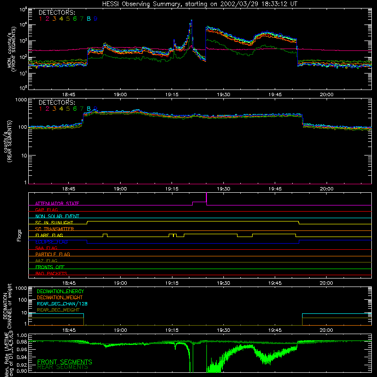Select orange detector 3 in front segments legend
This screenshot has width=377, height=377.
tap(54, 19)
